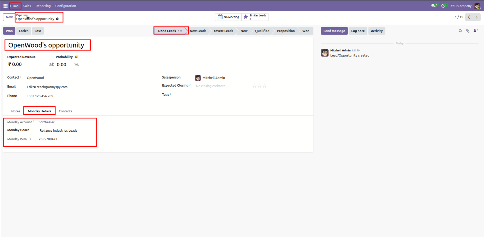
Task: Click the Monday Item ID value 2655708477
Action: 48,139
